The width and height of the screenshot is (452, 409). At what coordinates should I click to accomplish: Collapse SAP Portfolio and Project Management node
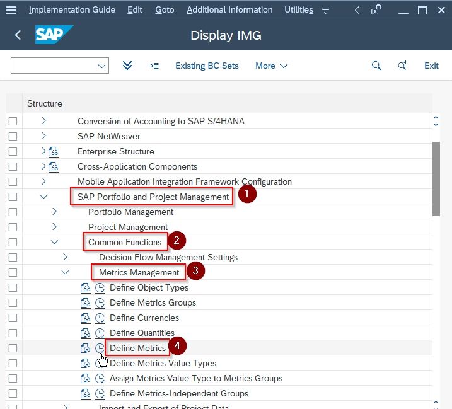[x=43, y=197]
